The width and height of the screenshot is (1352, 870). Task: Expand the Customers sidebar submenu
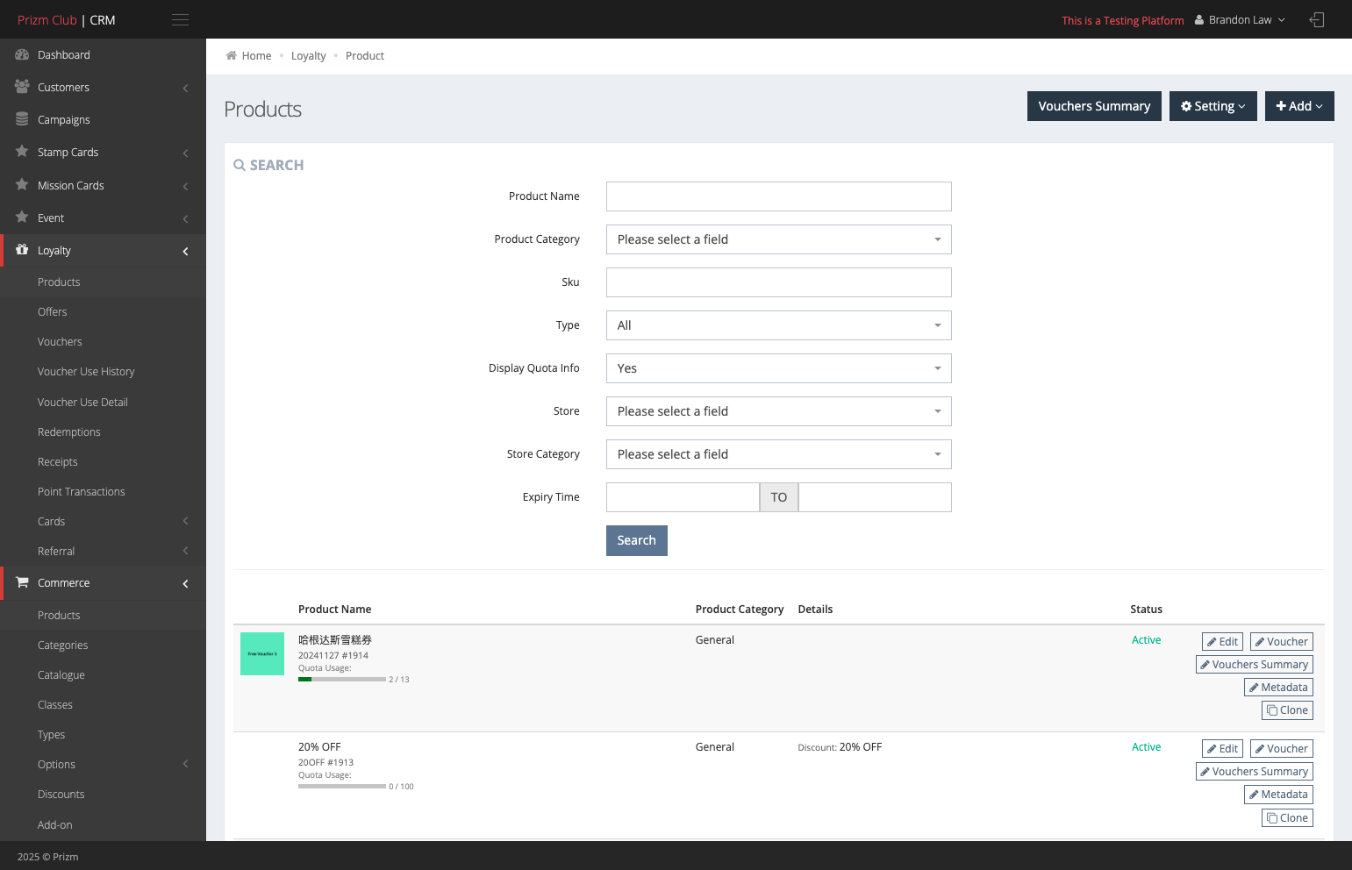coord(185,88)
